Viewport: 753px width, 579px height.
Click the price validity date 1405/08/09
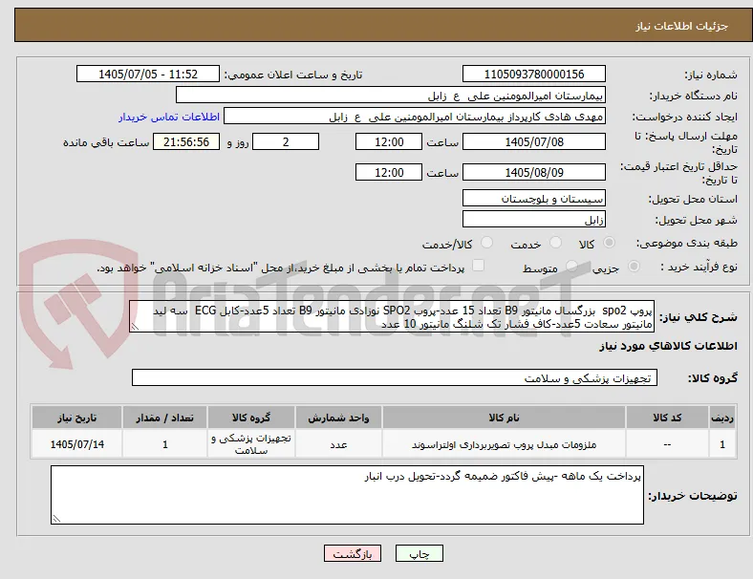(533, 172)
